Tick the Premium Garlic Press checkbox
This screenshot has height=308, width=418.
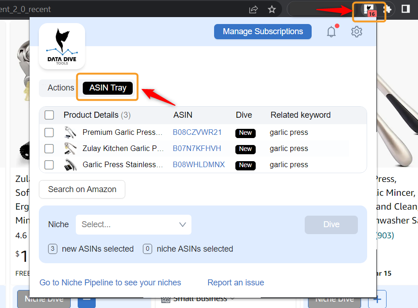click(x=49, y=133)
